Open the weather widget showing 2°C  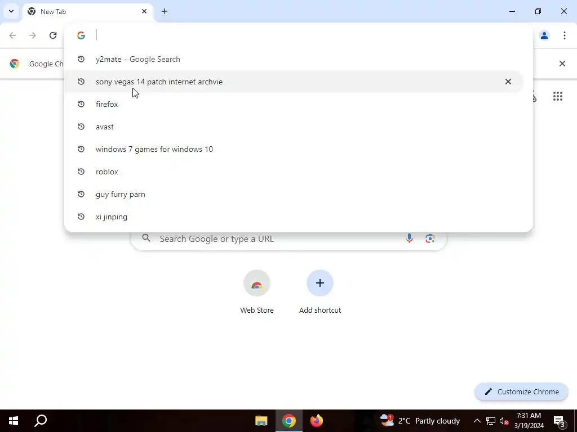coord(420,421)
